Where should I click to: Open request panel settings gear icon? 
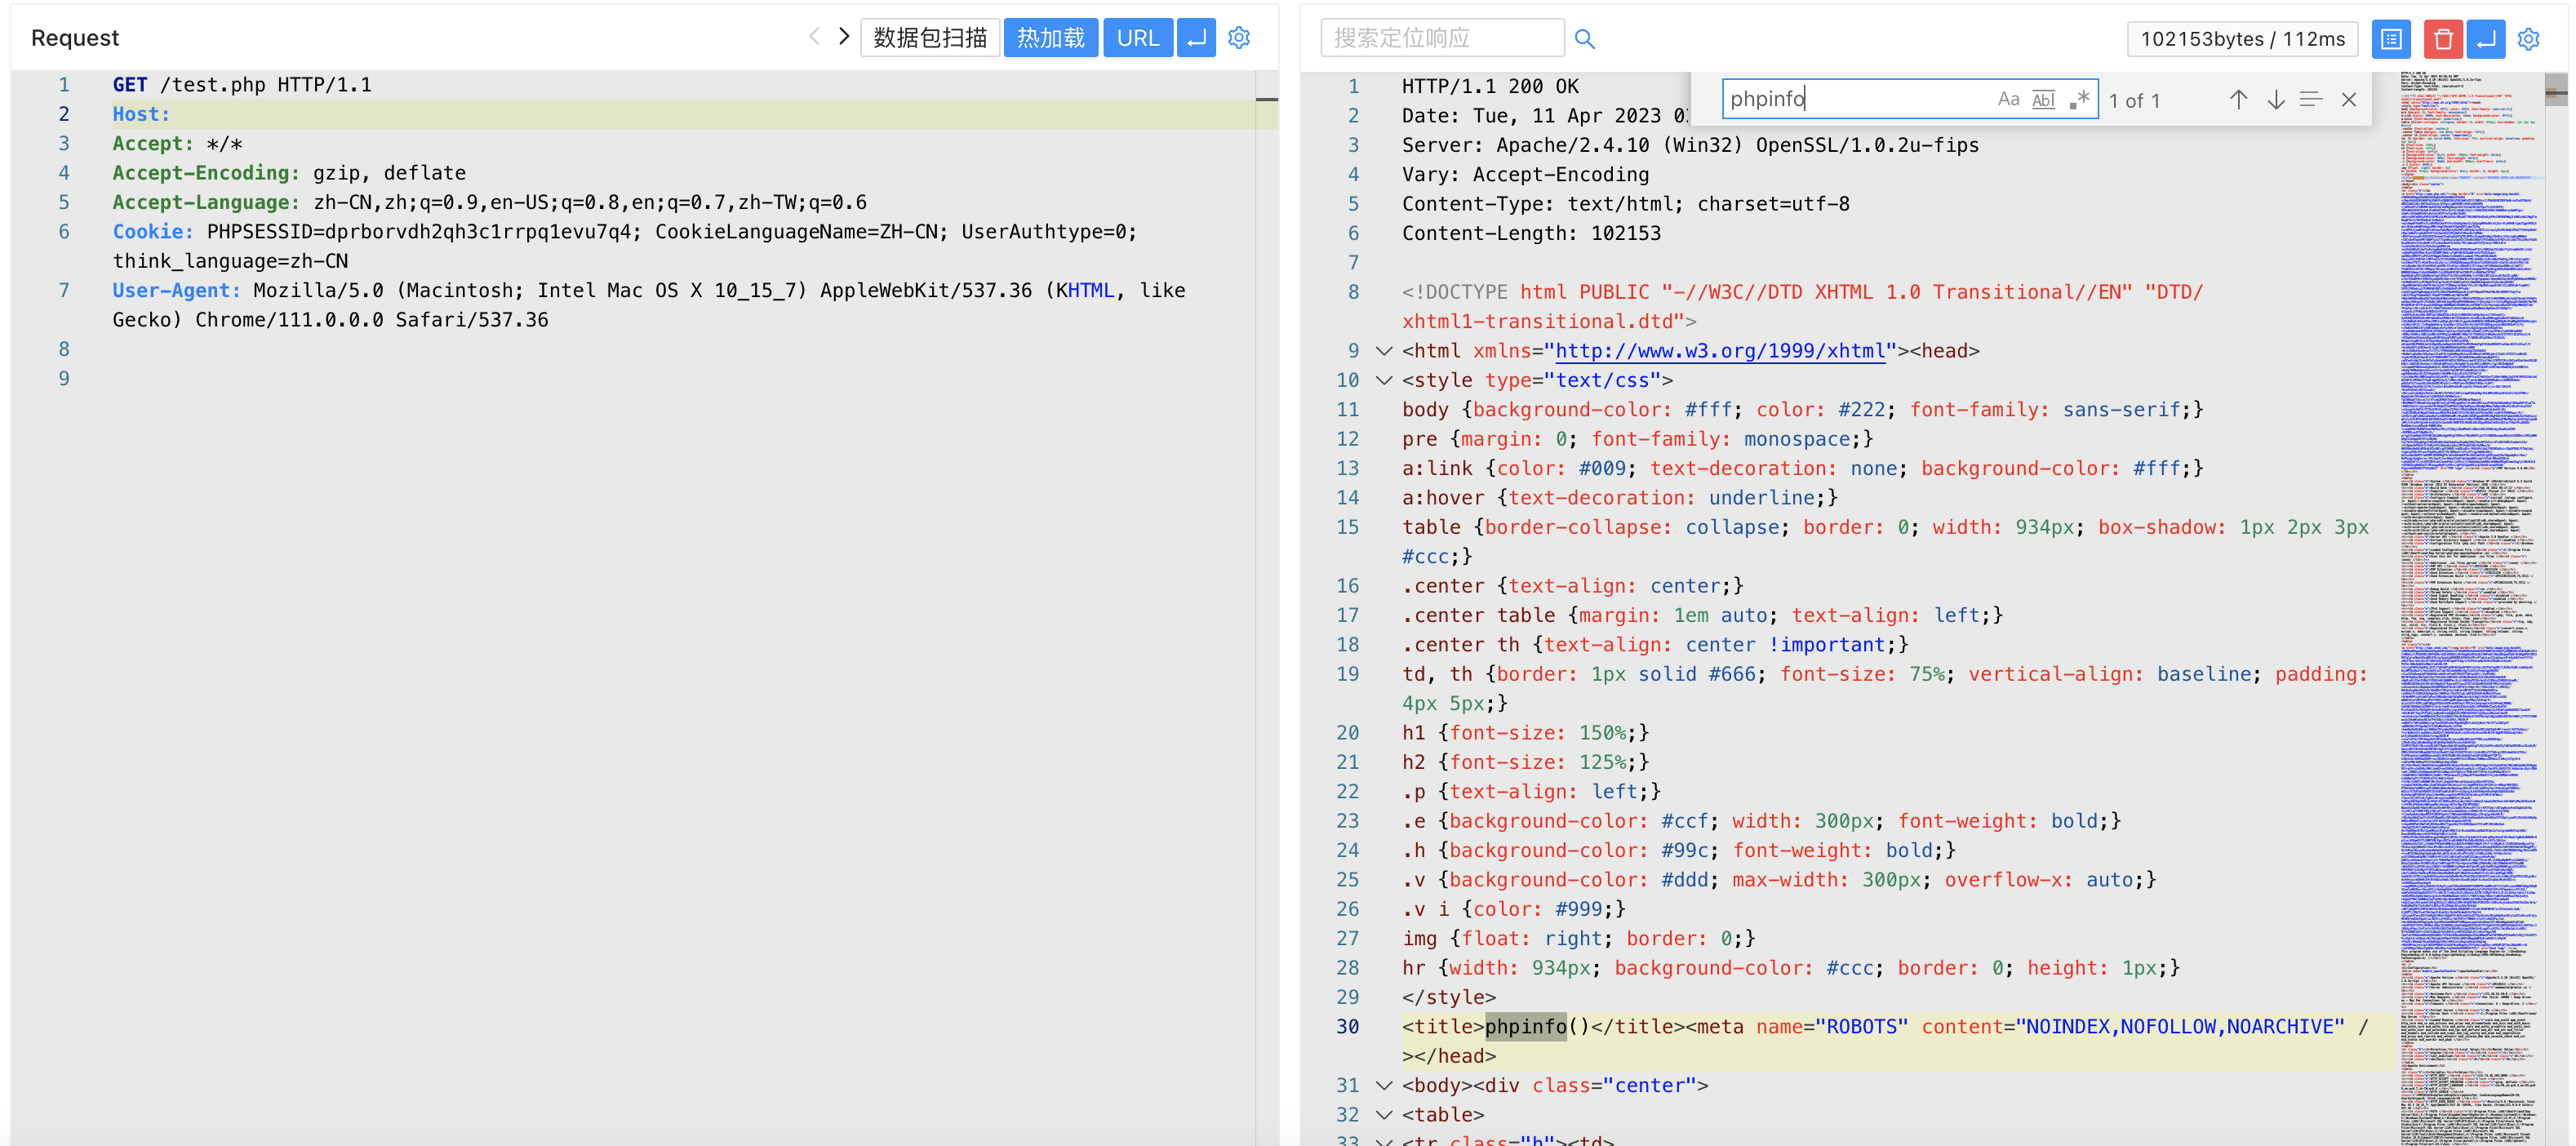point(1239,38)
